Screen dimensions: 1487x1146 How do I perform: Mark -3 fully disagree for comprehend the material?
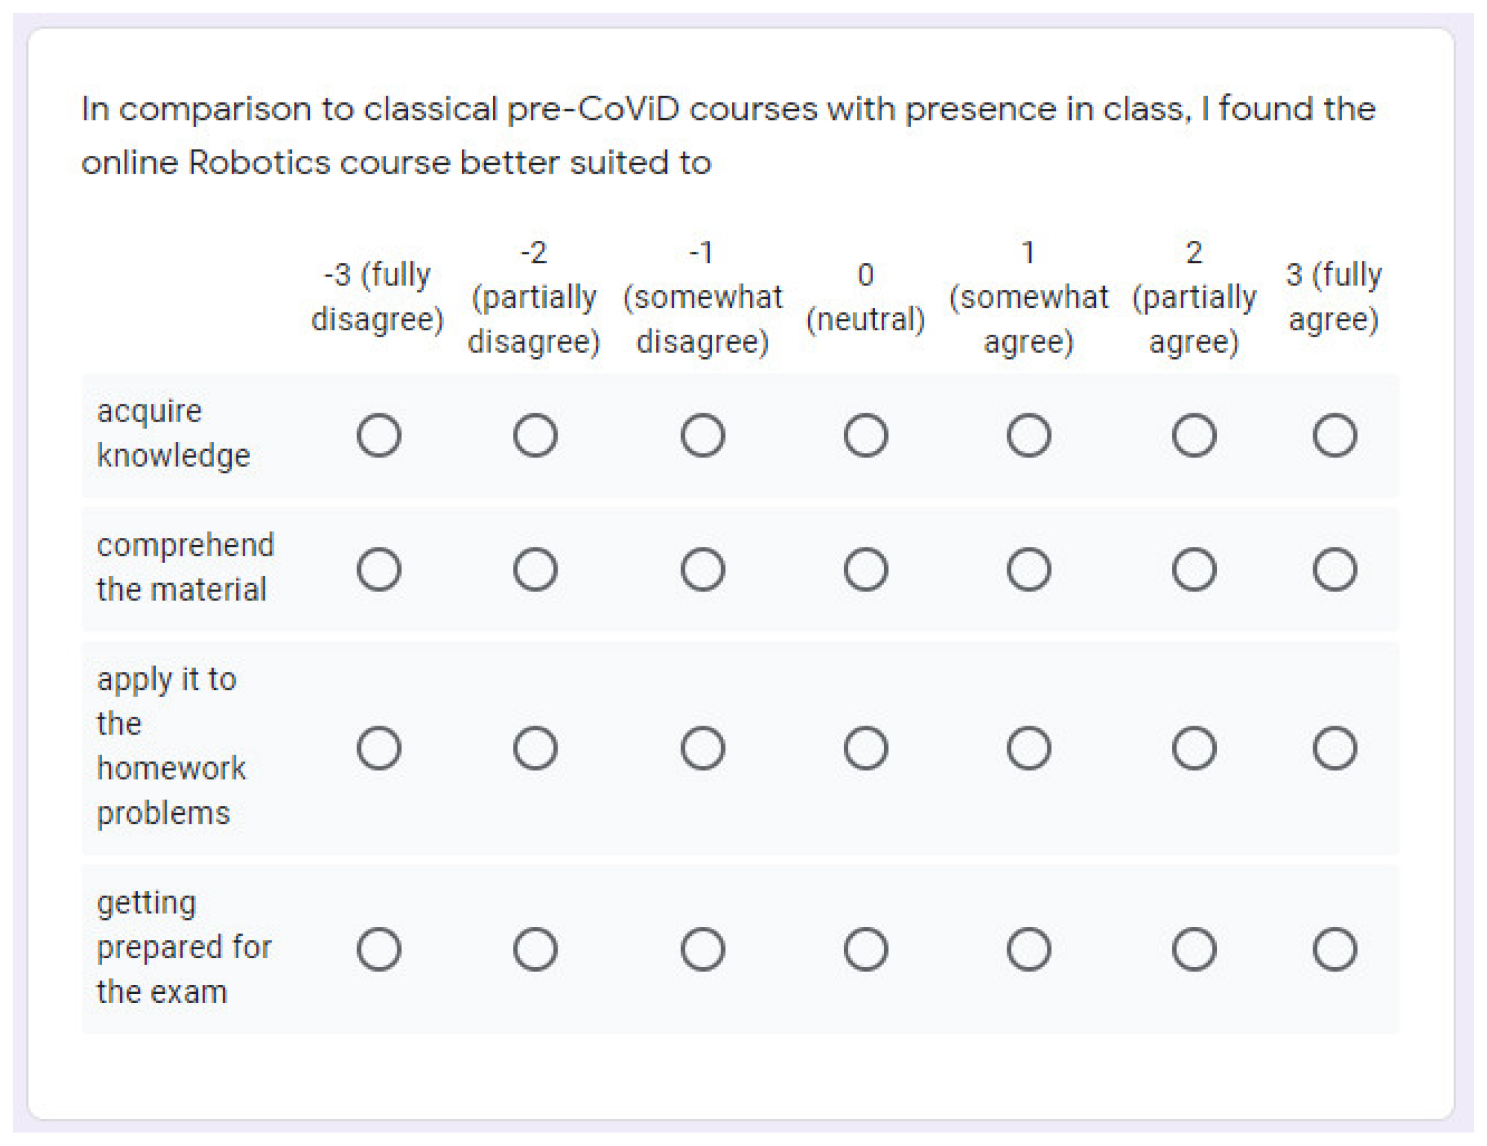(x=379, y=569)
